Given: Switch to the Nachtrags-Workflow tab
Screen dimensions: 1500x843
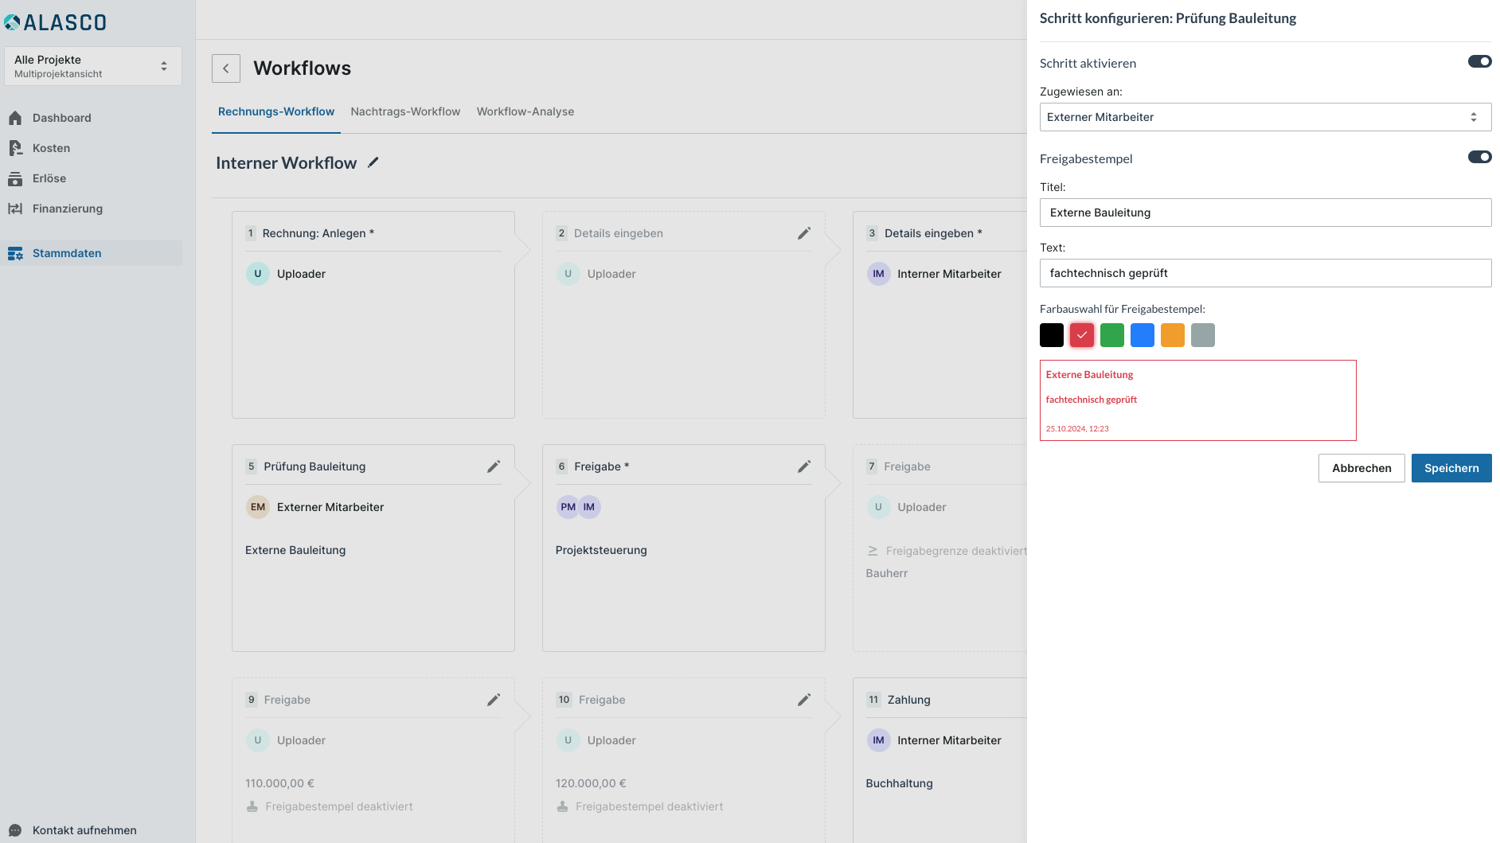Looking at the screenshot, I should click(405, 111).
